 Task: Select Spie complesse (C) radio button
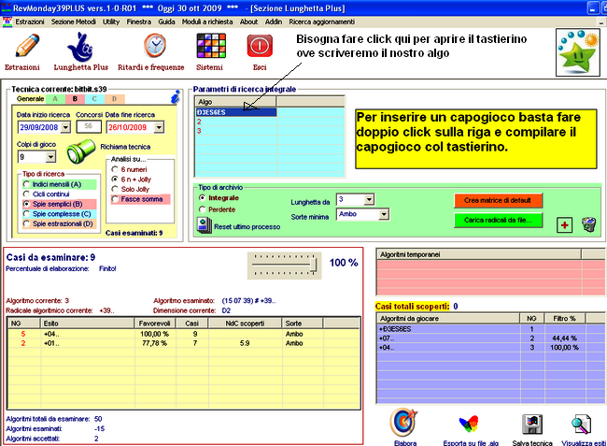tap(26, 213)
